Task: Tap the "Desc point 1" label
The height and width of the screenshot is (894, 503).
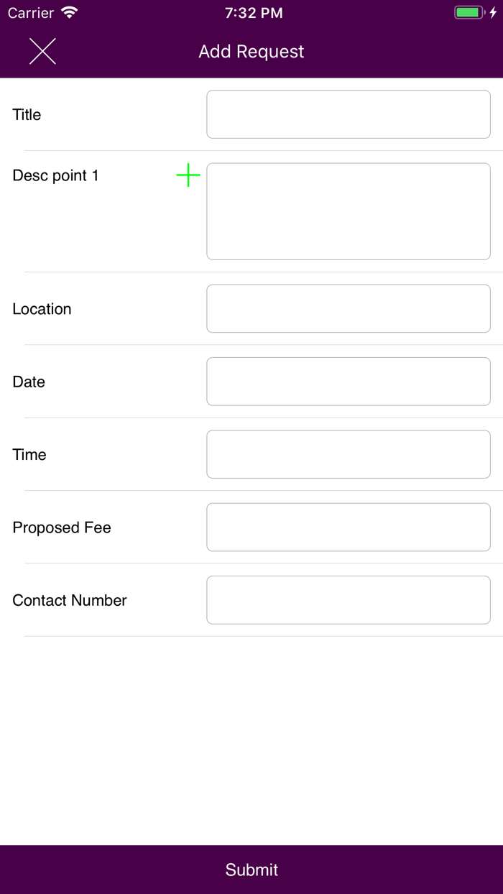Action: (x=55, y=176)
